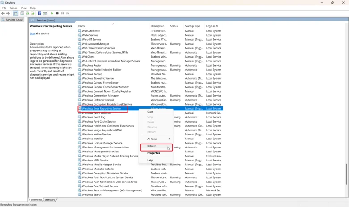Click the green Refresh toolbar icon
This screenshot has width=349, height=207.
pos(27,13)
